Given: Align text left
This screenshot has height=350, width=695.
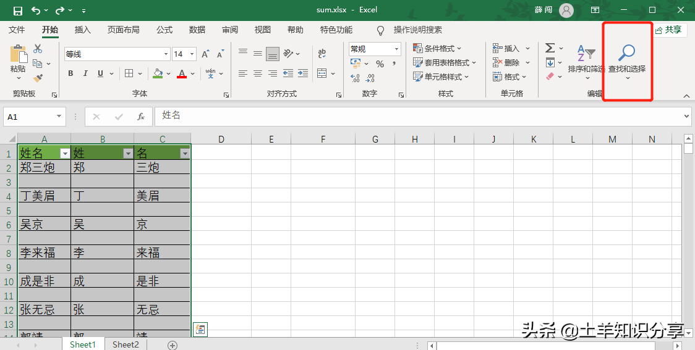Looking at the screenshot, I should click(x=243, y=73).
